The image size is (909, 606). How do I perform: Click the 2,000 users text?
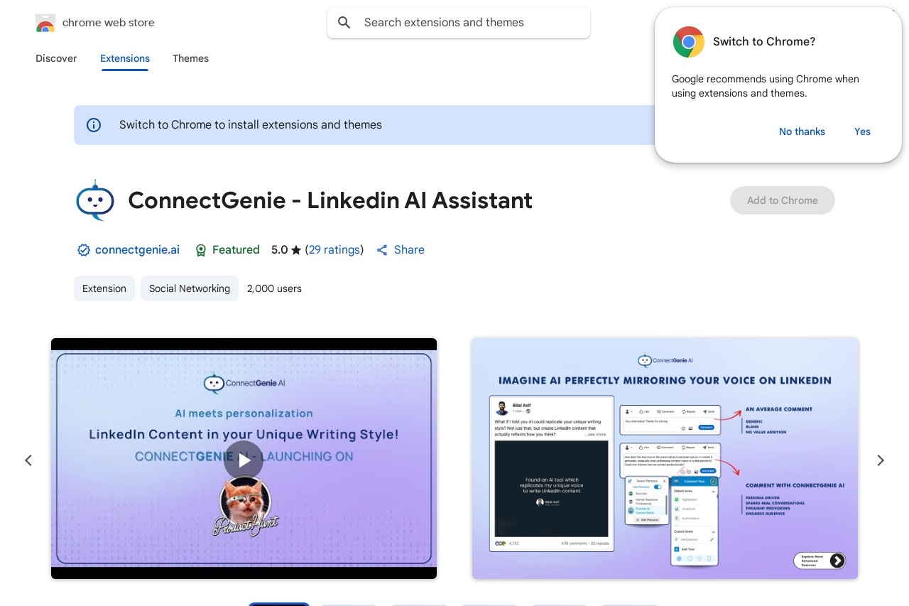click(x=274, y=288)
